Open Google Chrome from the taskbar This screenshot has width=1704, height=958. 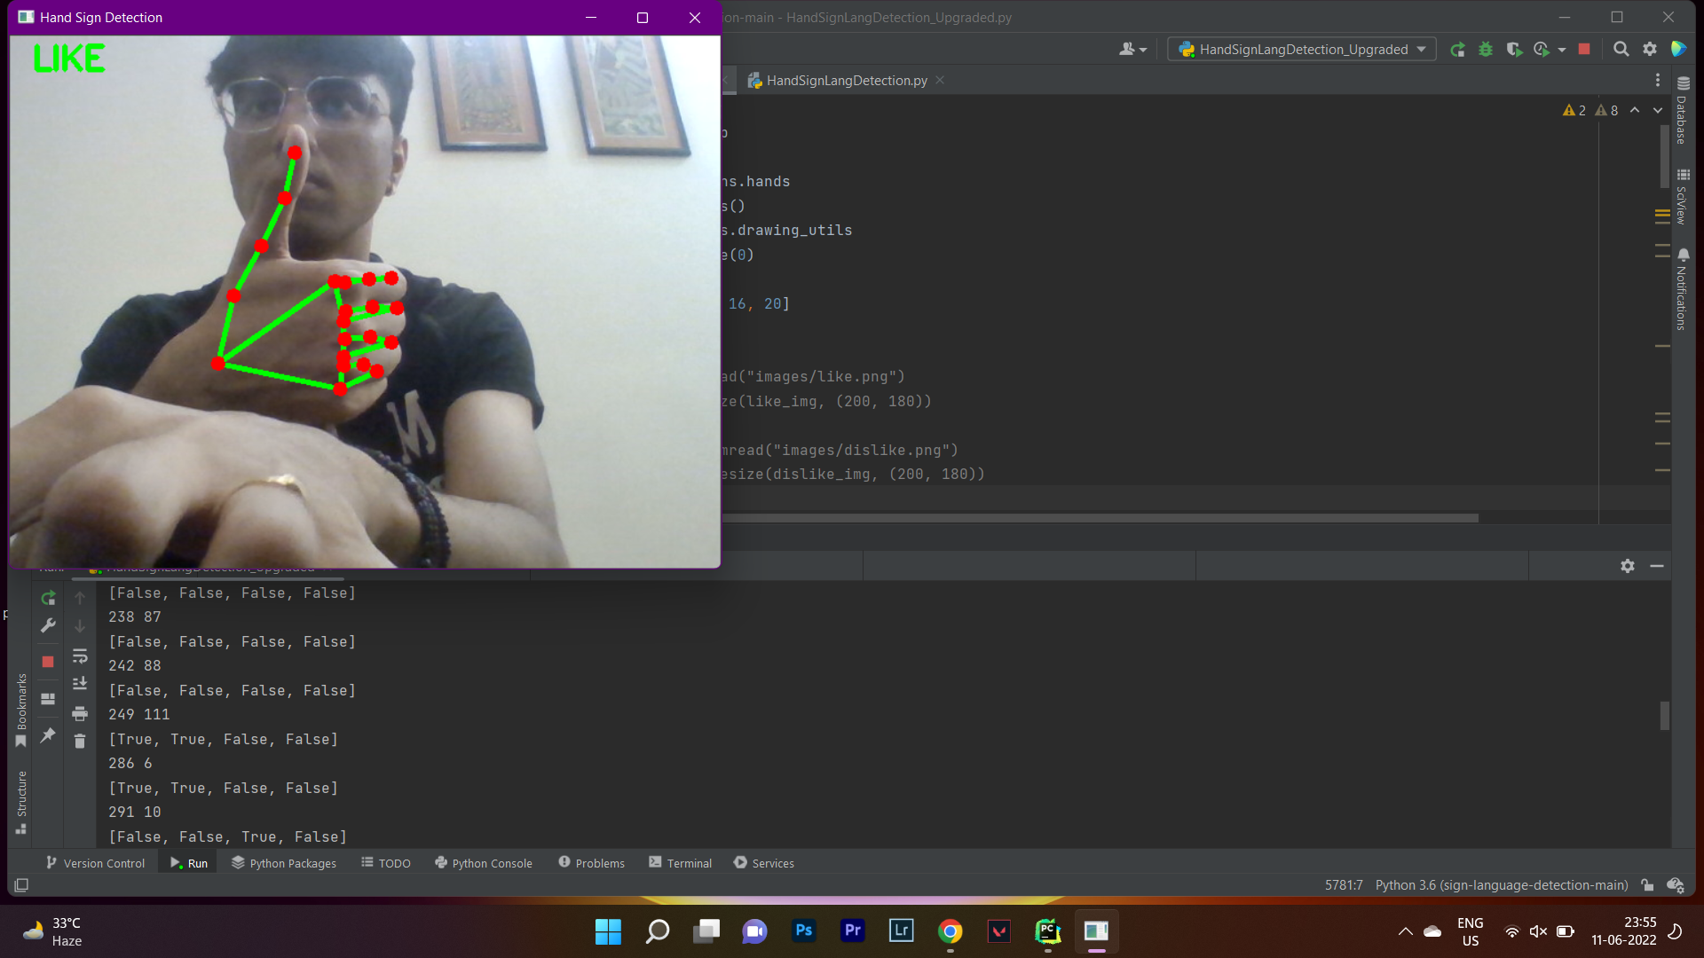pyautogui.click(x=950, y=931)
